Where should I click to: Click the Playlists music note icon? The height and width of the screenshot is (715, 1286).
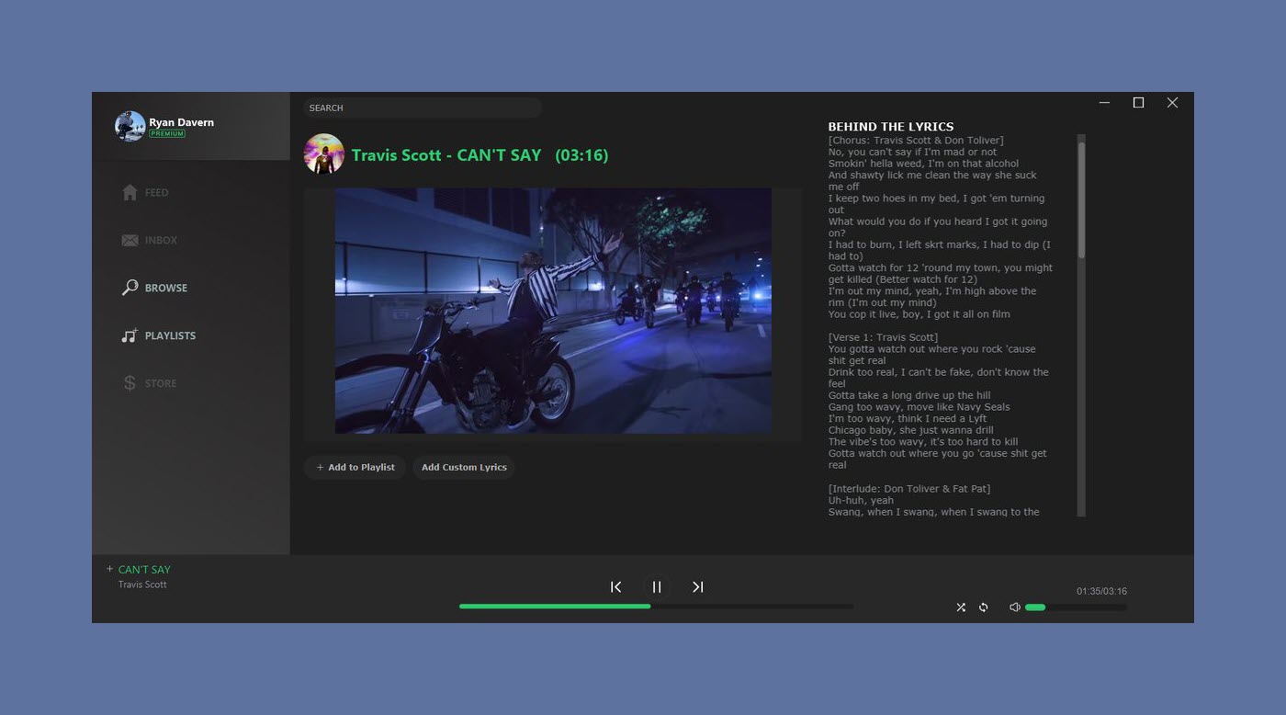[130, 335]
